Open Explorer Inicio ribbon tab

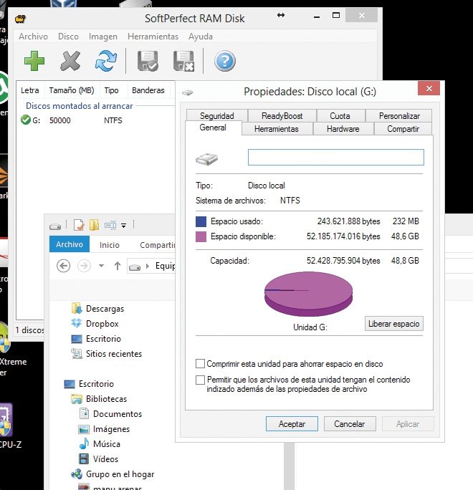[x=110, y=245]
